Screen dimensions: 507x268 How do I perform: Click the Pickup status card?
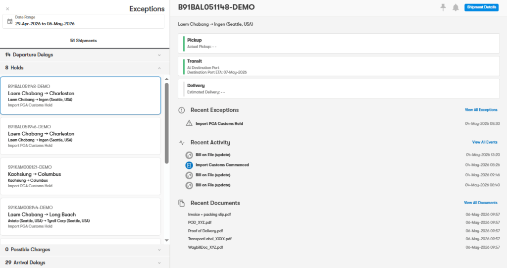tap(339, 44)
